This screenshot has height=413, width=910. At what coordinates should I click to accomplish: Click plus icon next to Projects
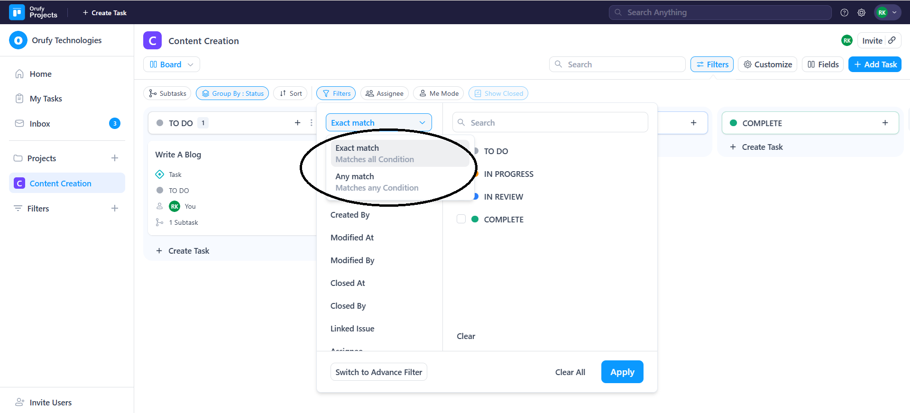pyautogui.click(x=115, y=158)
